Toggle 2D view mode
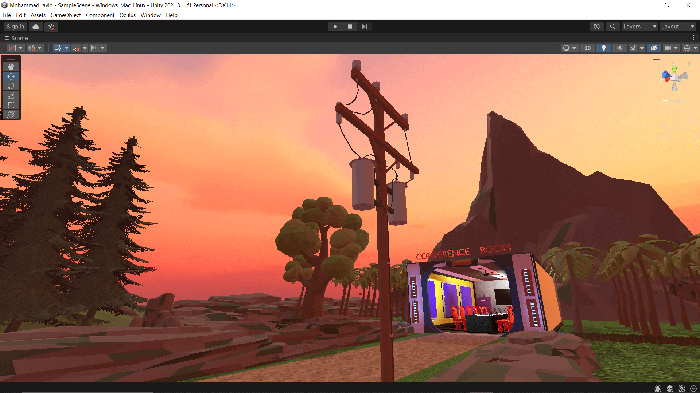This screenshot has height=393, width=700. [588, 48]
